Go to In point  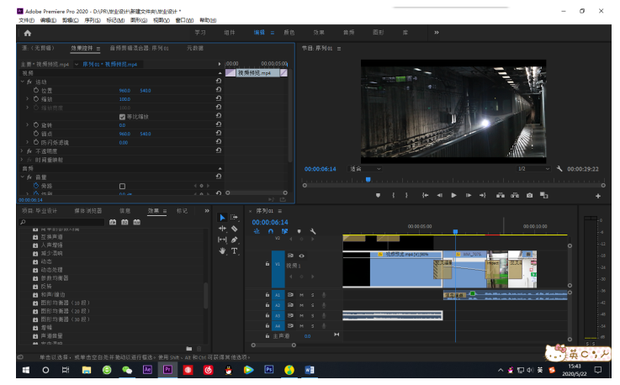(425, 195)
